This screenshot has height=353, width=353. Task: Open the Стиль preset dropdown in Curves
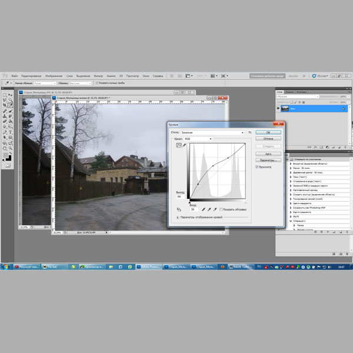[x=212, y=132]
